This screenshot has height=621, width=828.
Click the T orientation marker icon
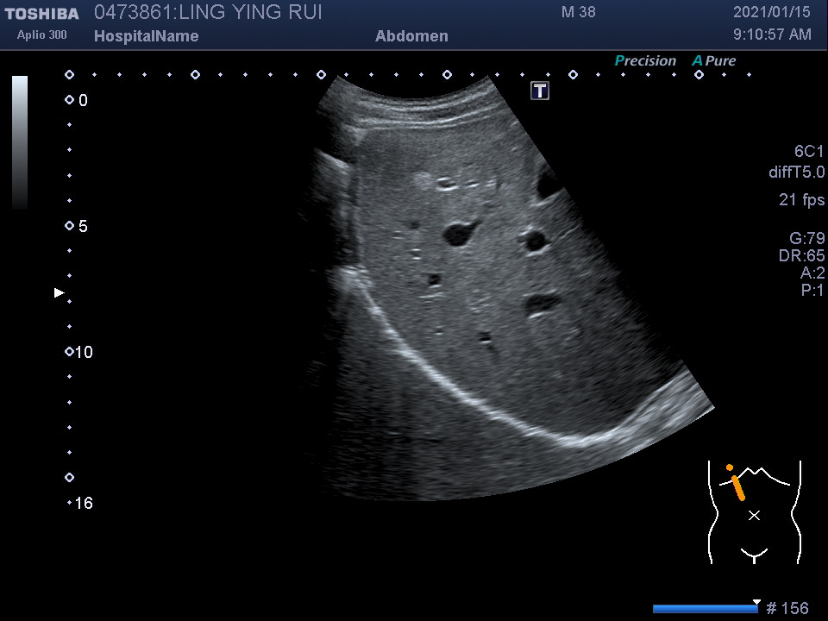[540, 91]
